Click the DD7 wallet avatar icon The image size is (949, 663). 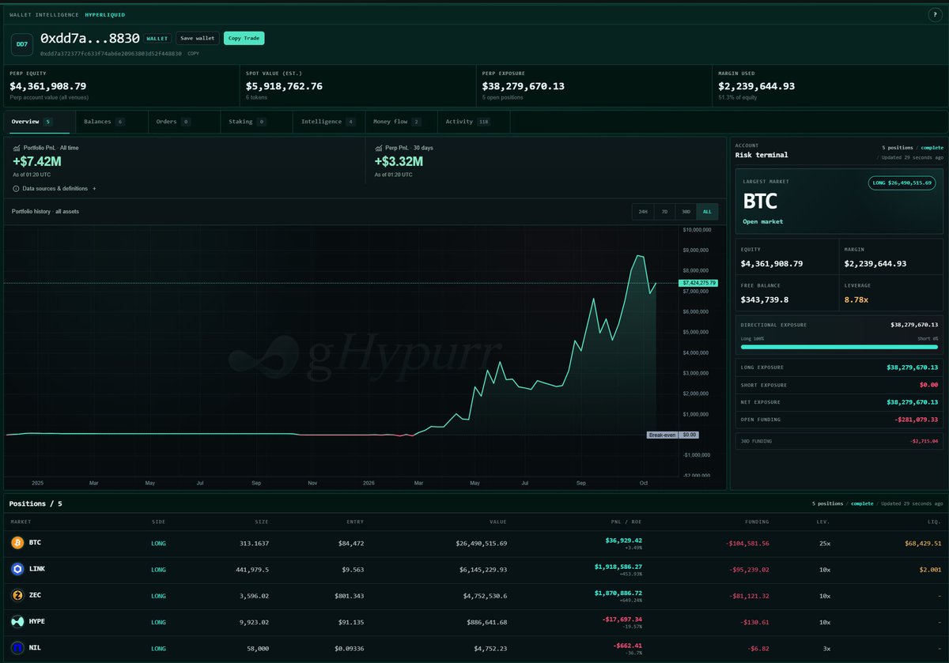(x=21, y=44)
